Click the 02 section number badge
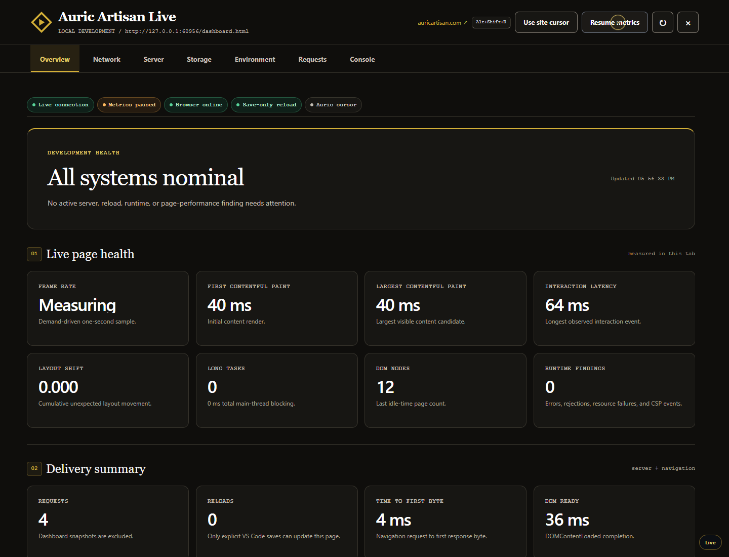Image resolution: width=729 pixels, height=557 pixels. pos(34,468)
